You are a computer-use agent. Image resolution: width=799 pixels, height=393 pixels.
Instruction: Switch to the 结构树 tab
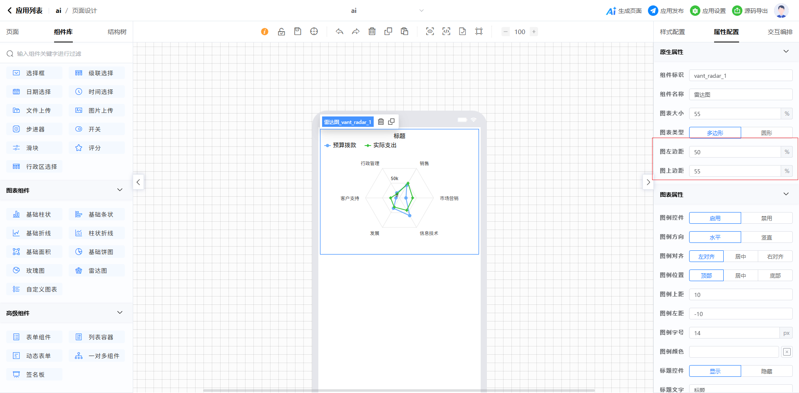[117, 32]
